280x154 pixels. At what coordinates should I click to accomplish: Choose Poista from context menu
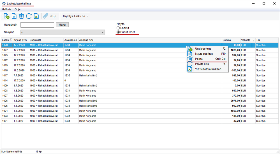pyautogui.click(x=207, y=59)
